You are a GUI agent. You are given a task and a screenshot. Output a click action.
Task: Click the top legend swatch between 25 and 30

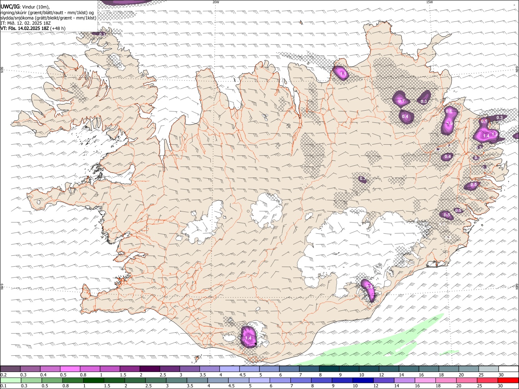coord(489,369)
